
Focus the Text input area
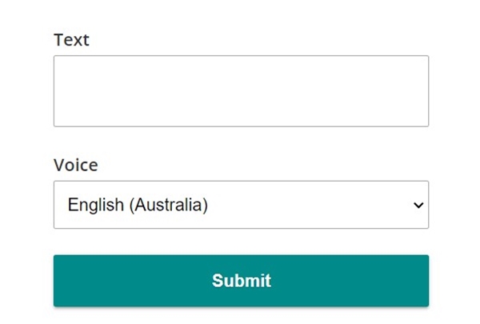tap(242, 91)
